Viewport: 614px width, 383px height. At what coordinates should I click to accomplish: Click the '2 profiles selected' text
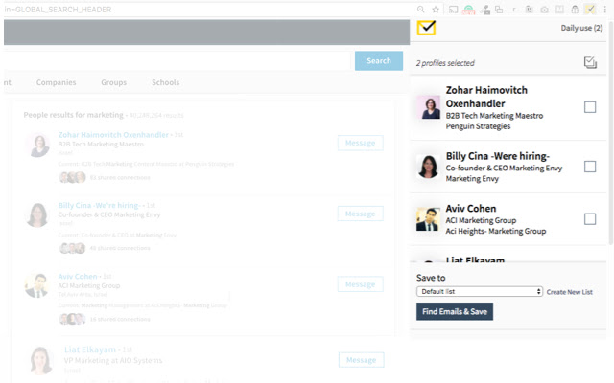coord(445,63)
